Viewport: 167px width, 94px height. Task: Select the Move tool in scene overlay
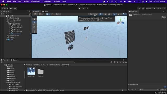(34, 22)
